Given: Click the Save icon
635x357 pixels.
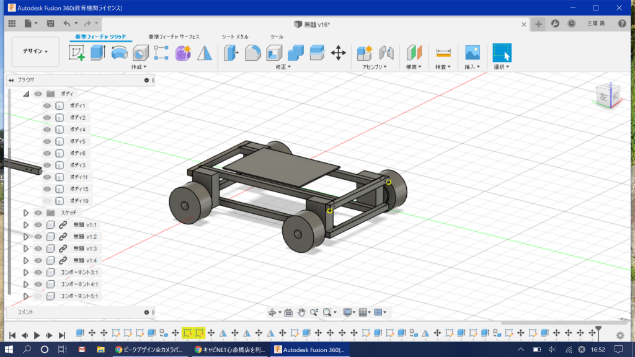Looking at the screenshot, I should coord(50,24).
